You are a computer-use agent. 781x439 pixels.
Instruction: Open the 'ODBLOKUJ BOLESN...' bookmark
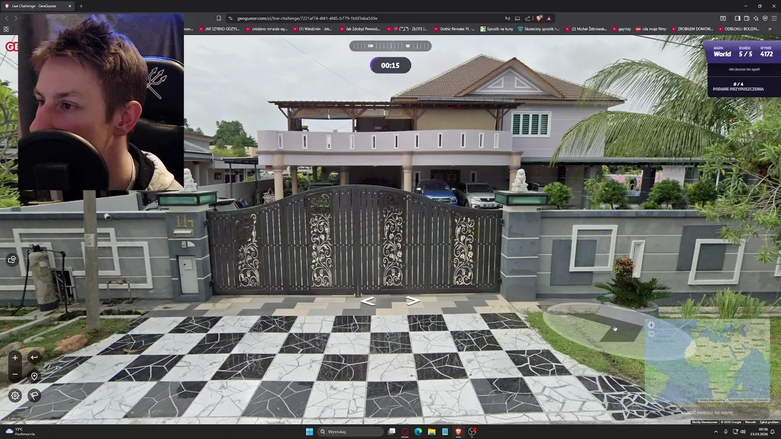tap(738, 29)
